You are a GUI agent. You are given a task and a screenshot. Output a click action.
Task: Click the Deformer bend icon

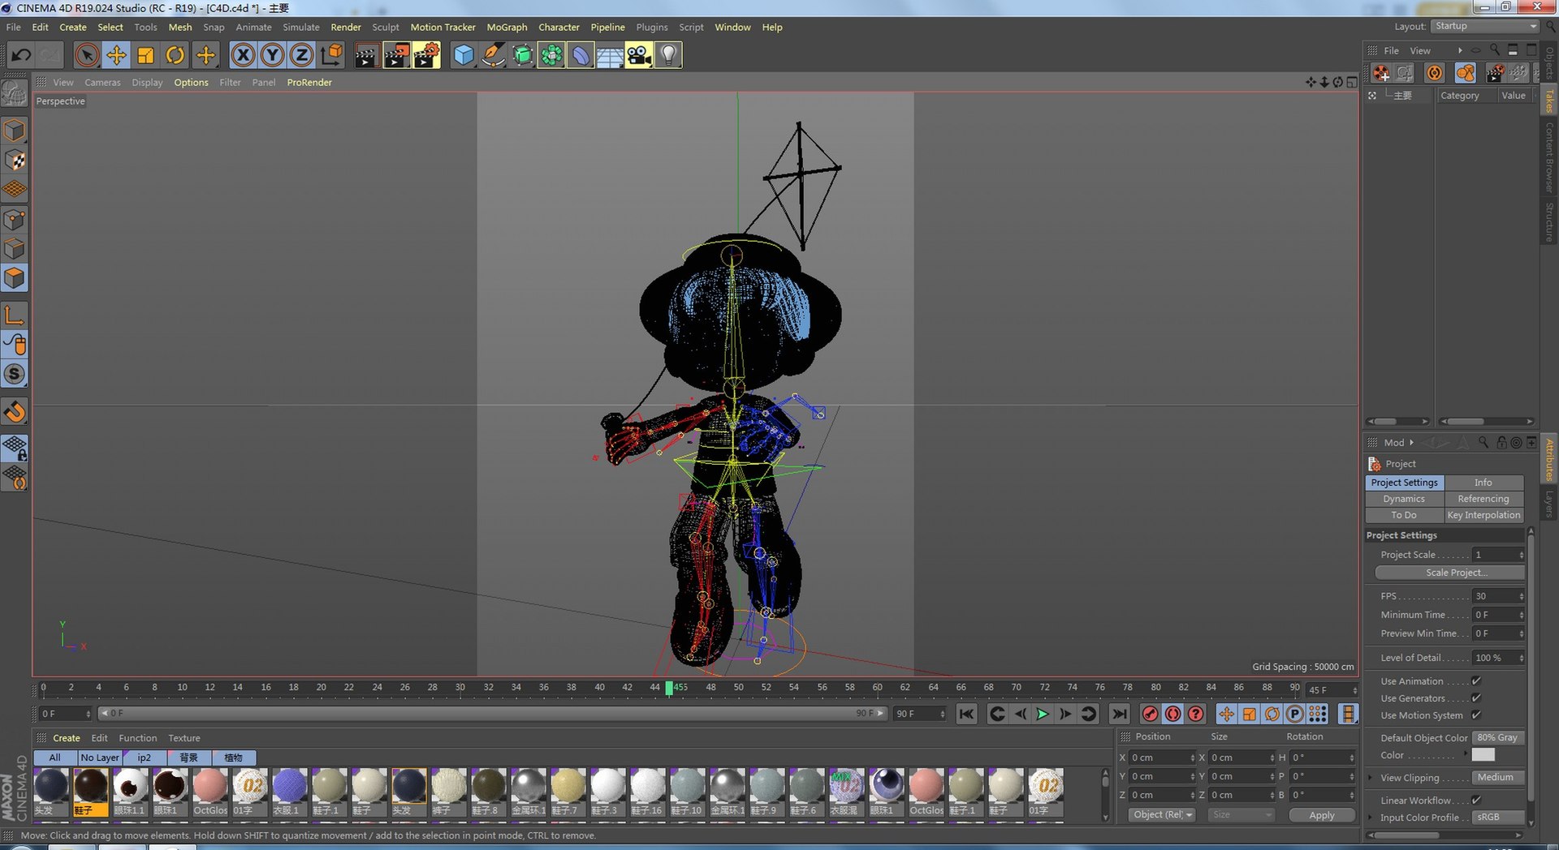tap(581, 55)
